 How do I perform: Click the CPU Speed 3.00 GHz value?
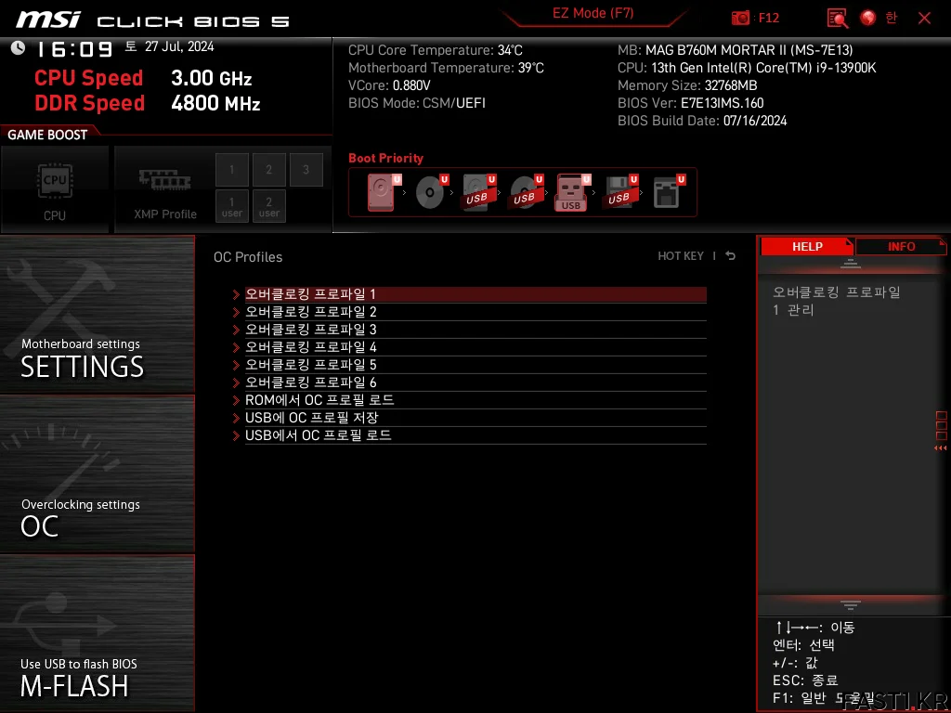click(211, 78)
